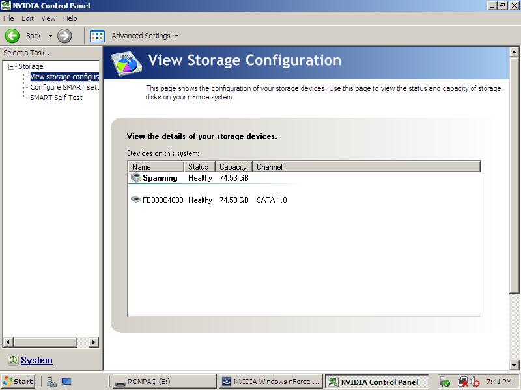Click the task pane horizontal scrollbar thumb
The height and width of the screenshot is (390, 521).
pyautogui.click(x=45, y=342)
